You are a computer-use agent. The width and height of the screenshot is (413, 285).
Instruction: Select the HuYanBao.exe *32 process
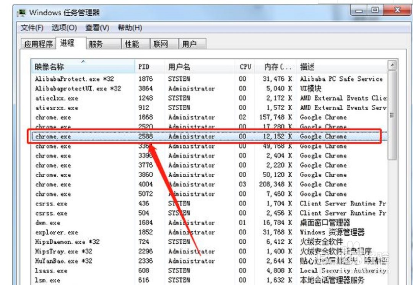point(209,261)
